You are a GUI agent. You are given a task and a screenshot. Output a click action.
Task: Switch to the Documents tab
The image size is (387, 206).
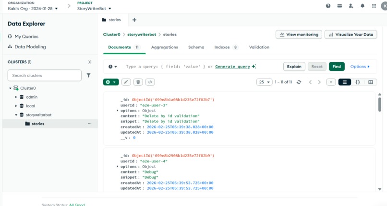click(x=124, y=47)
